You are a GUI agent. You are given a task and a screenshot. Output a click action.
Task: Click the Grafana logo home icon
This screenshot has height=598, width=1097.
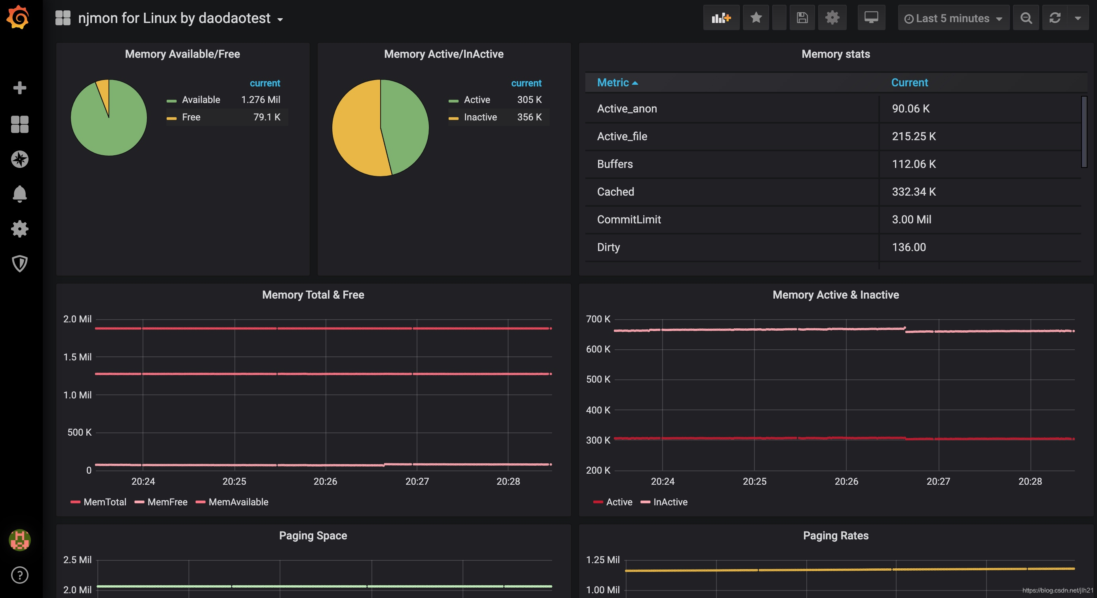point(18,17)
